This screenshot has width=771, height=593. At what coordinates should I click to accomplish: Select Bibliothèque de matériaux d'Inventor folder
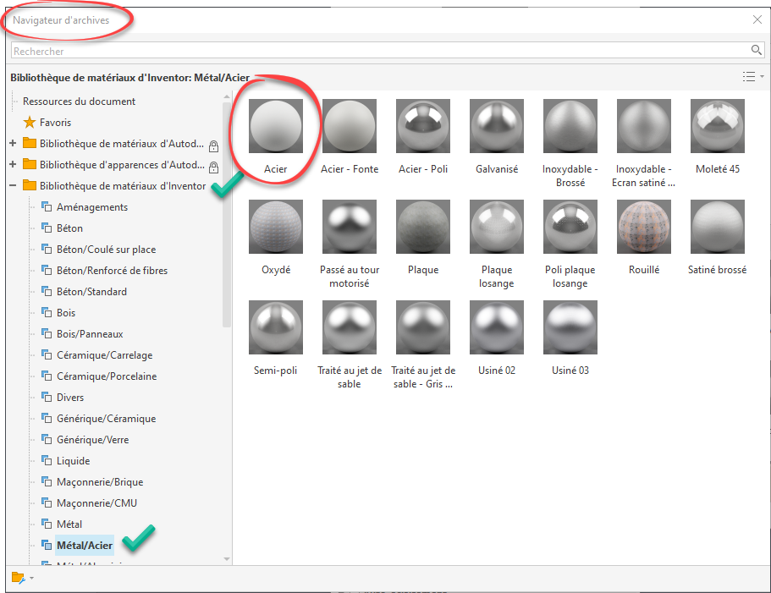(114, 186)
